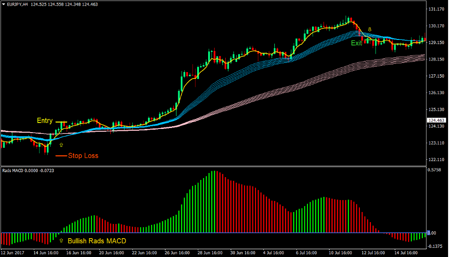Screen dimensions: 449x257
Task: Click the 128.150 price scale label
Action: [437, 60]
